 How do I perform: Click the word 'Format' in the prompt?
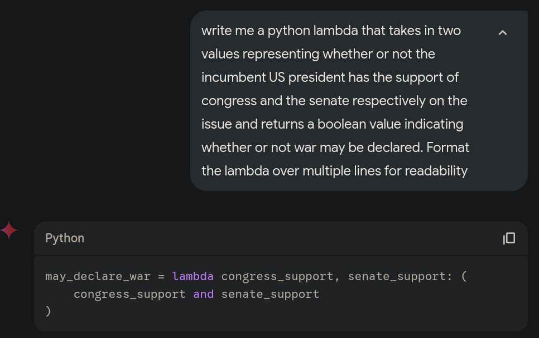click(x=448, y=148)
